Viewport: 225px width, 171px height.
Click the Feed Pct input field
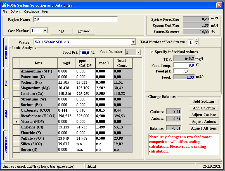(85, 53)
